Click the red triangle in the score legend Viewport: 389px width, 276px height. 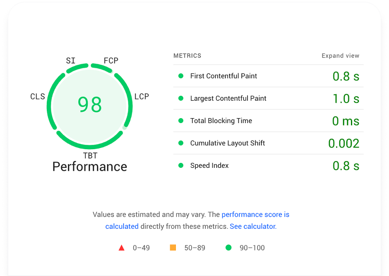(x=122, y=247)
